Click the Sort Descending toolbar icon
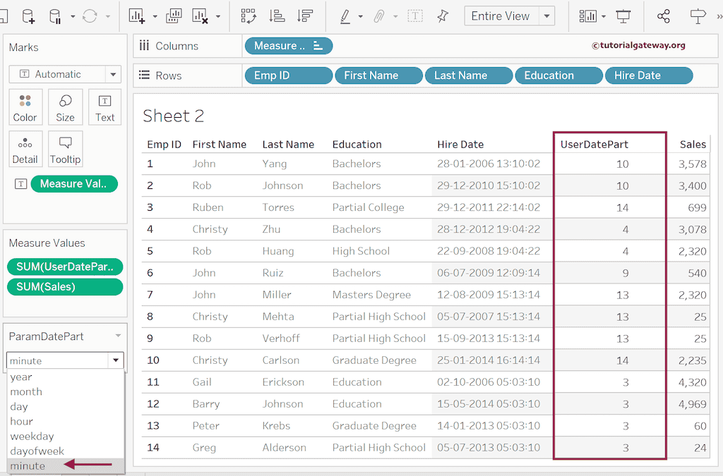723x476 pixels. (305, 16)
